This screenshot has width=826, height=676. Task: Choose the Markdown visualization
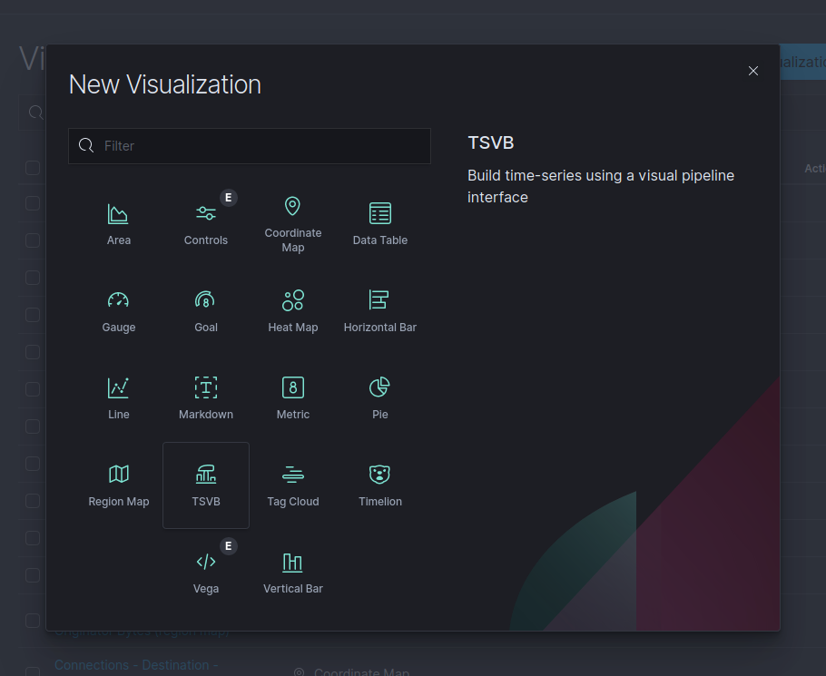206,396
